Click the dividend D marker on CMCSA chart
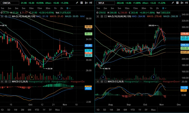Image resolution: width=189 pixels, height=113 pixels. pyautogui.click(x=32, y=77)
